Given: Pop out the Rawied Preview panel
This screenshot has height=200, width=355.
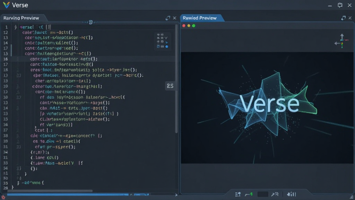Looking at the screenshot, I should point(344,18).
